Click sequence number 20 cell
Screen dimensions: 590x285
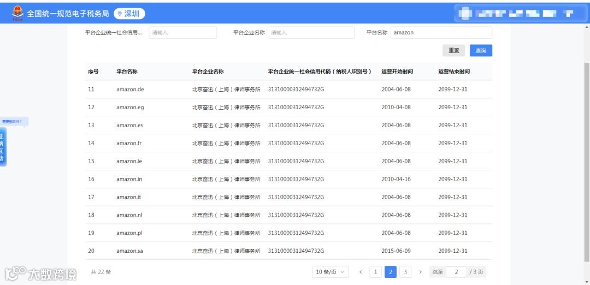click(x=91, y=251)
